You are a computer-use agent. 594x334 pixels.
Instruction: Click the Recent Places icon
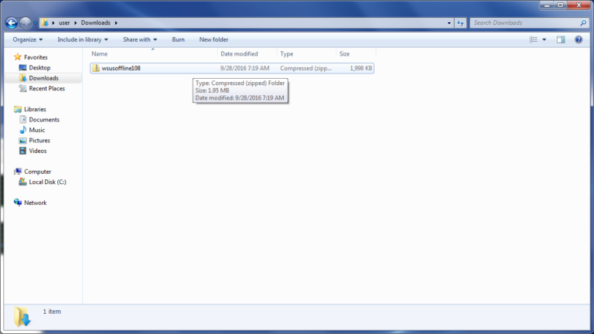(22, 88)
